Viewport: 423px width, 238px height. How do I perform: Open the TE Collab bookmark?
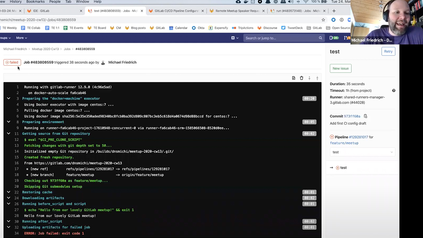point(30,28)
